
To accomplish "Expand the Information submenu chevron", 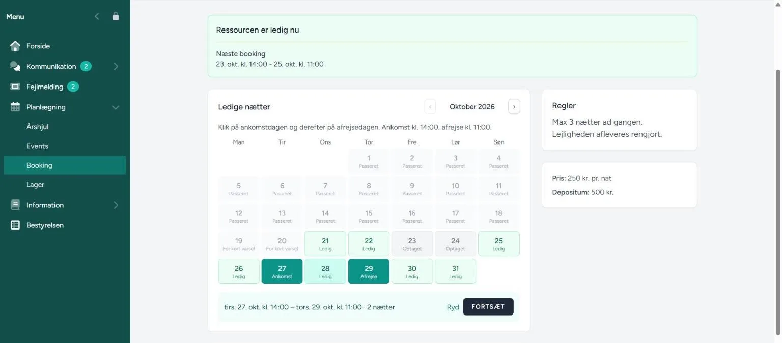I will point(116,205).
